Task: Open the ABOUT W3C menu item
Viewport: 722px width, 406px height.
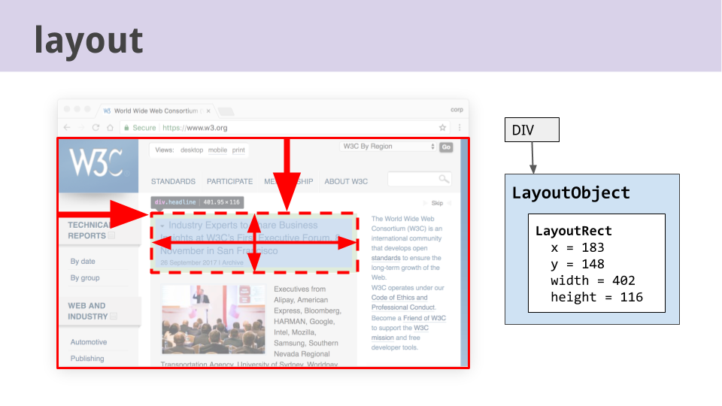Action: coord(346,181)
